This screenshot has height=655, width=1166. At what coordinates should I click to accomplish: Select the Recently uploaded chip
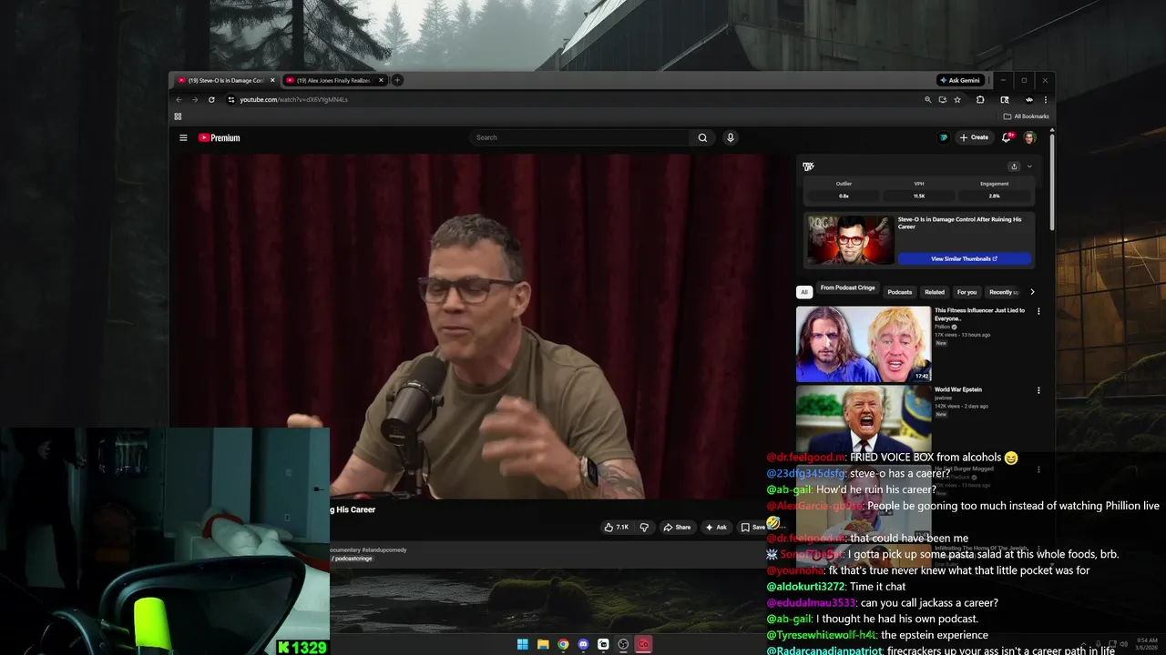(x=1003, y=292)
